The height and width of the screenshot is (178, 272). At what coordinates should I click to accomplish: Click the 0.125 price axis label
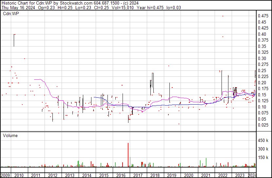coord(263,101)
